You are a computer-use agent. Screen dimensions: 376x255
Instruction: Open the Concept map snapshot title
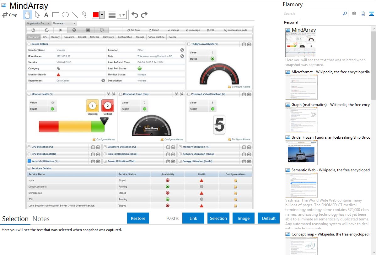[331, 234]
